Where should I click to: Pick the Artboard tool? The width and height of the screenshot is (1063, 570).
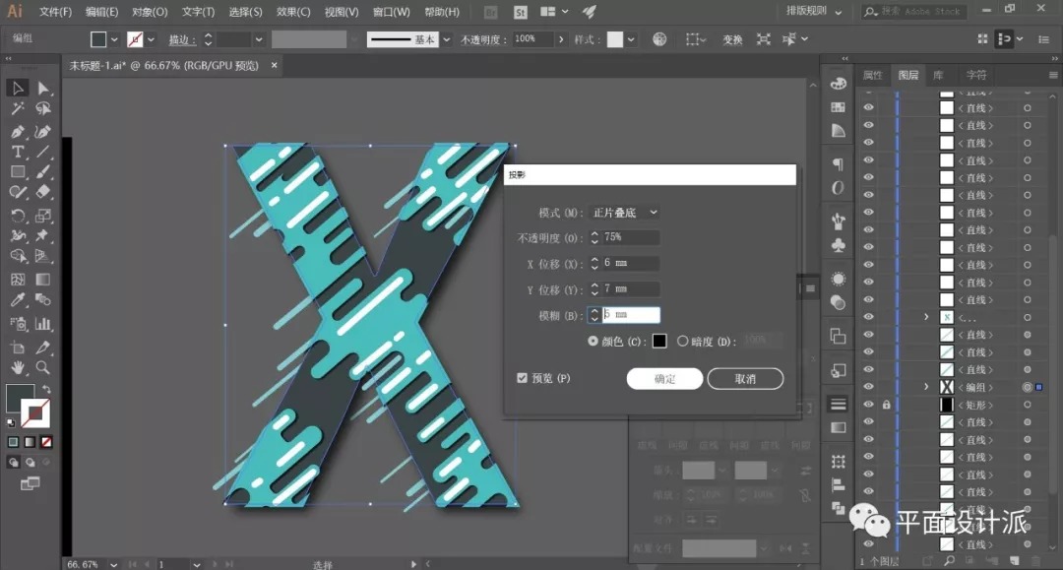point(18,348)
